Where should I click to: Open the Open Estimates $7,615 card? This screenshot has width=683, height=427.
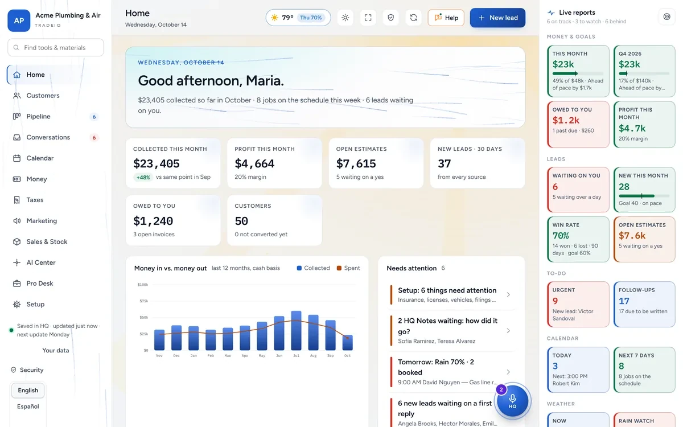tap(376, 163)
